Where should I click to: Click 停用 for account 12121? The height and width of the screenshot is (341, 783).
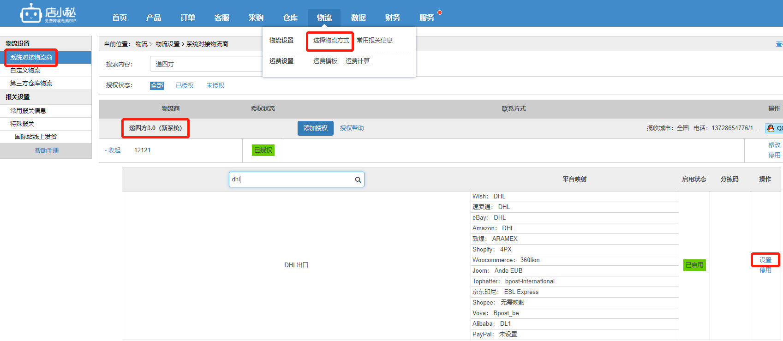pyautogui.click(x=774, y=155)
